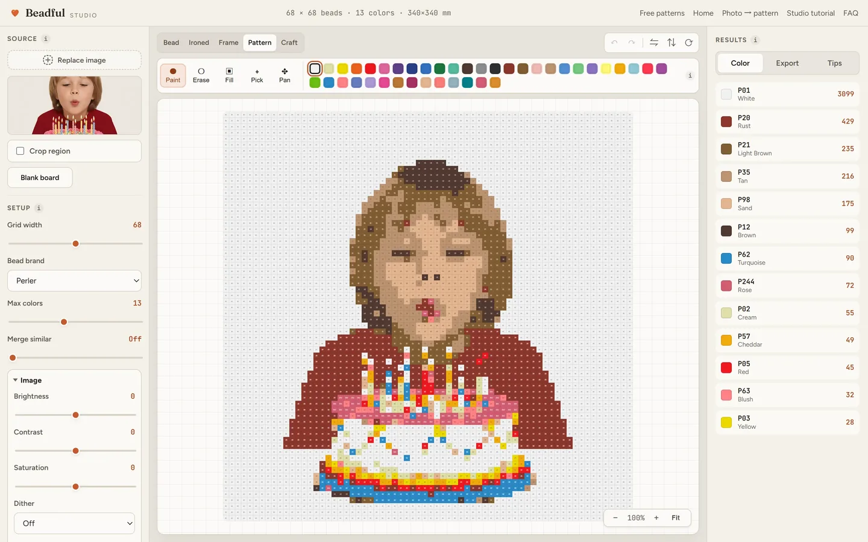Zoom in with the plus button
The image size is (868, 542).
pyautogui.click(x=656, y=518)
